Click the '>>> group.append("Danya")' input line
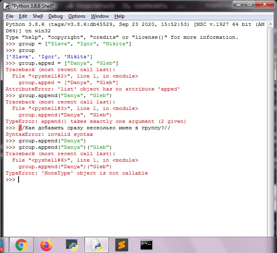Image resolution: width=277 pixels, height=253 pixels. (x=46, y=141)
